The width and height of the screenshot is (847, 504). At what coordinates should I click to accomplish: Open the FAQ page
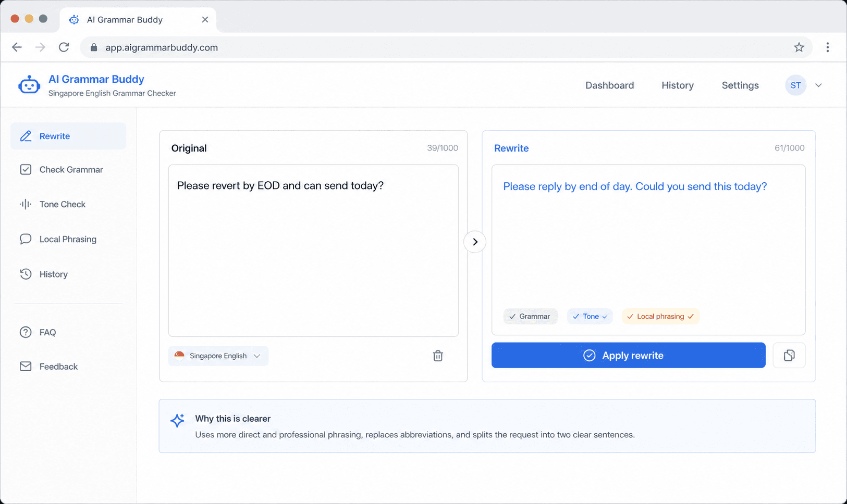point(68,332)
